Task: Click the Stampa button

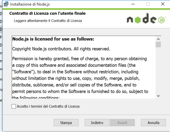Action: [x=66, y=123]
